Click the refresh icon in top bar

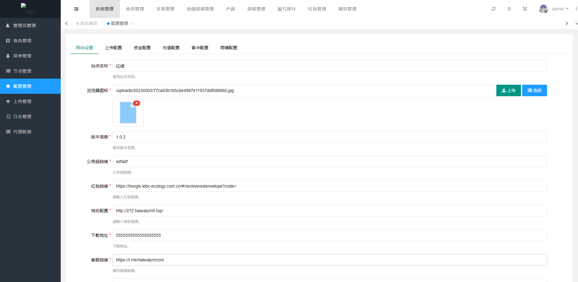494,9
